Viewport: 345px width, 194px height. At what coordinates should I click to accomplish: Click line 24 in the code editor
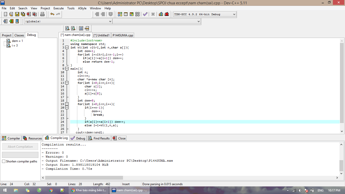(205, 122)
